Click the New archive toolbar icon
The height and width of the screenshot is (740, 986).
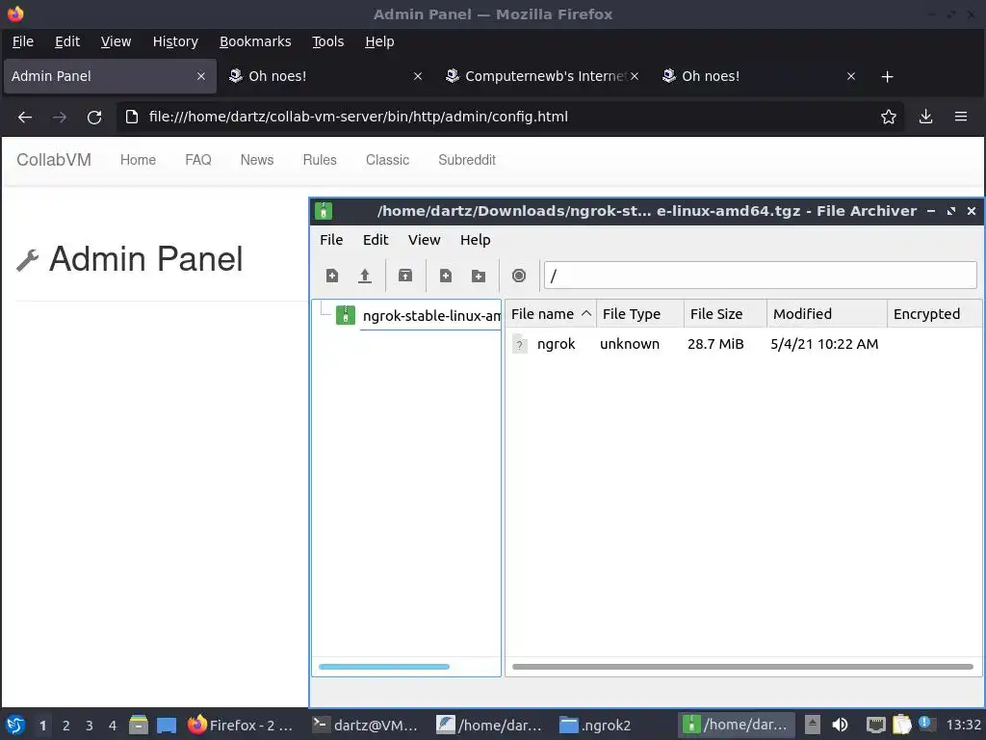click(x=332, y=276)
